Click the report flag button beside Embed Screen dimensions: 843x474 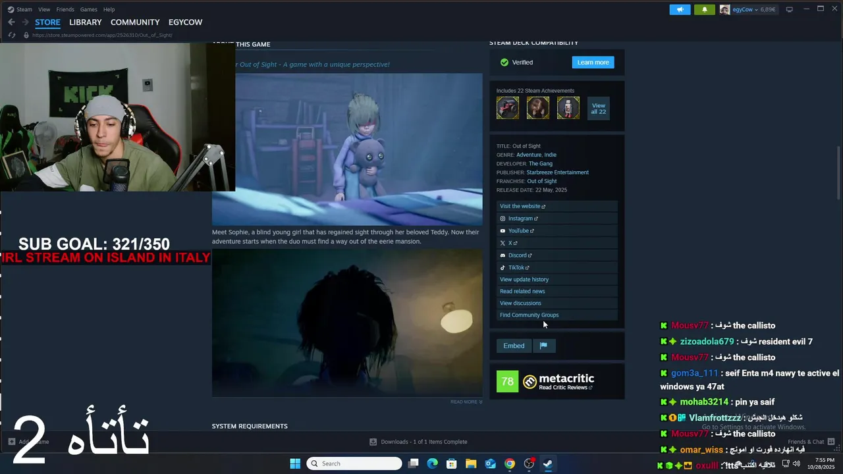(x=543, y=346)
